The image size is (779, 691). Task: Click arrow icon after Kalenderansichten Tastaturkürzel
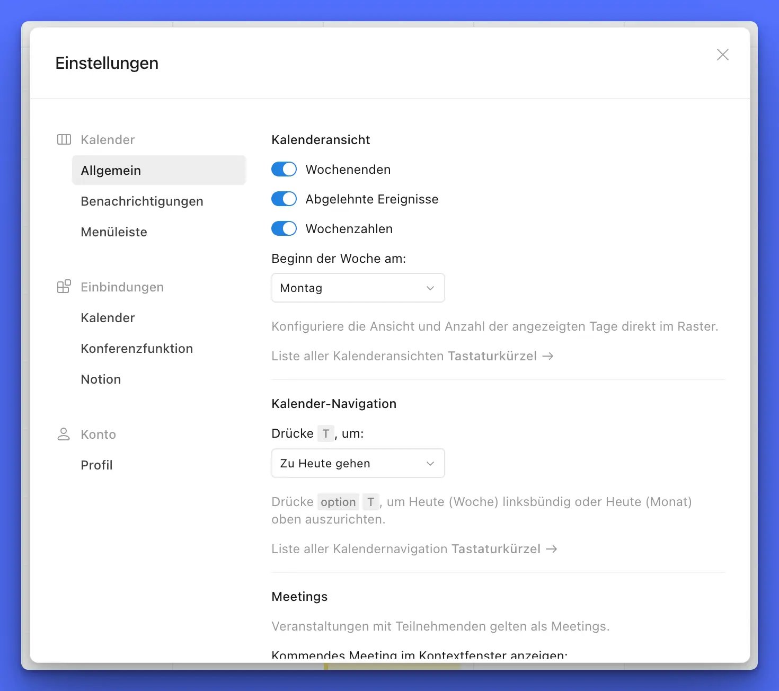click(x=548, y=356)
